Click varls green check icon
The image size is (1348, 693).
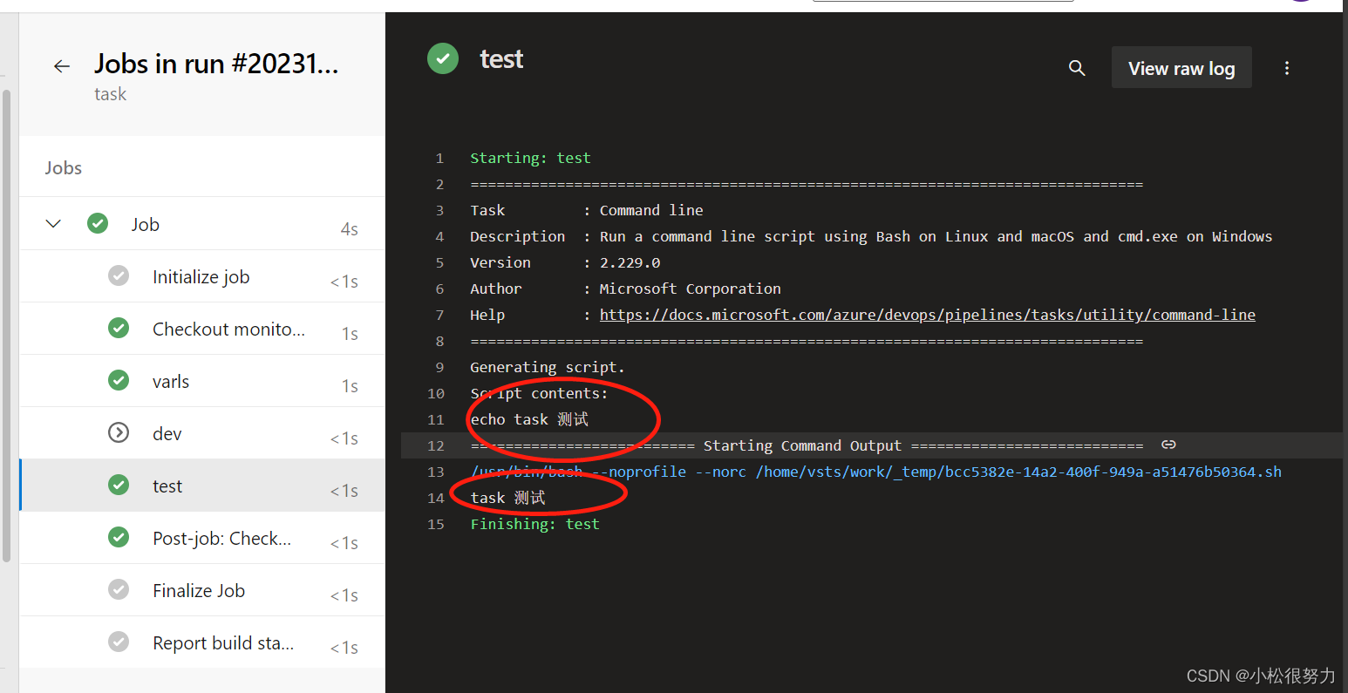[x=119, y=381]
